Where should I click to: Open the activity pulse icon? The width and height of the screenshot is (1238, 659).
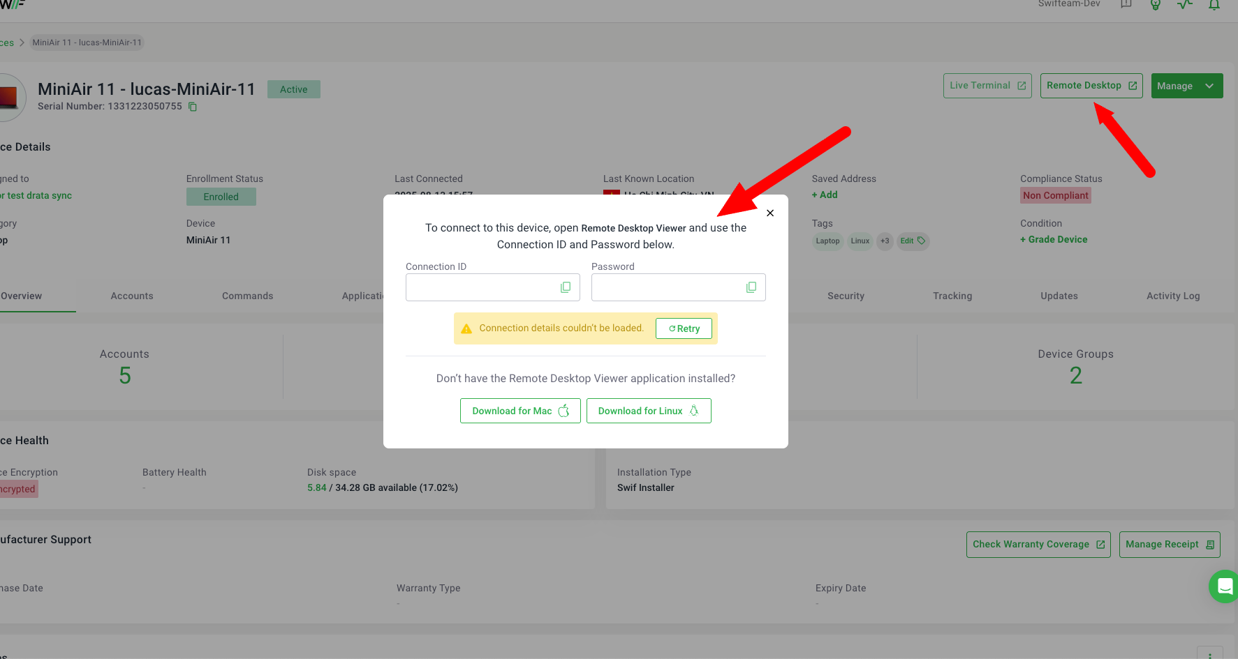click(x=1185, y=5)
